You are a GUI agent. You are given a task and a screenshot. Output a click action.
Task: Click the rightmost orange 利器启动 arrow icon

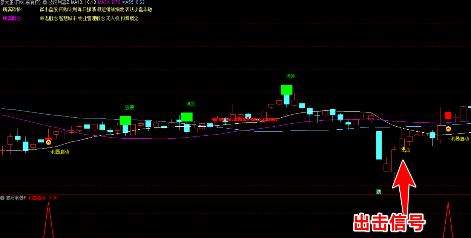(448, 129)
